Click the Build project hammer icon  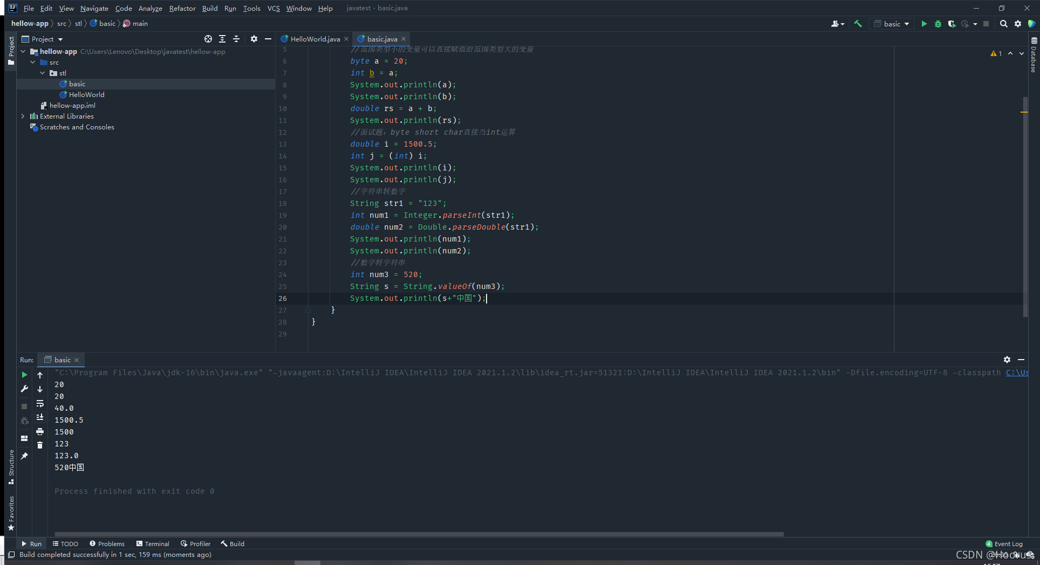point(858,24)
